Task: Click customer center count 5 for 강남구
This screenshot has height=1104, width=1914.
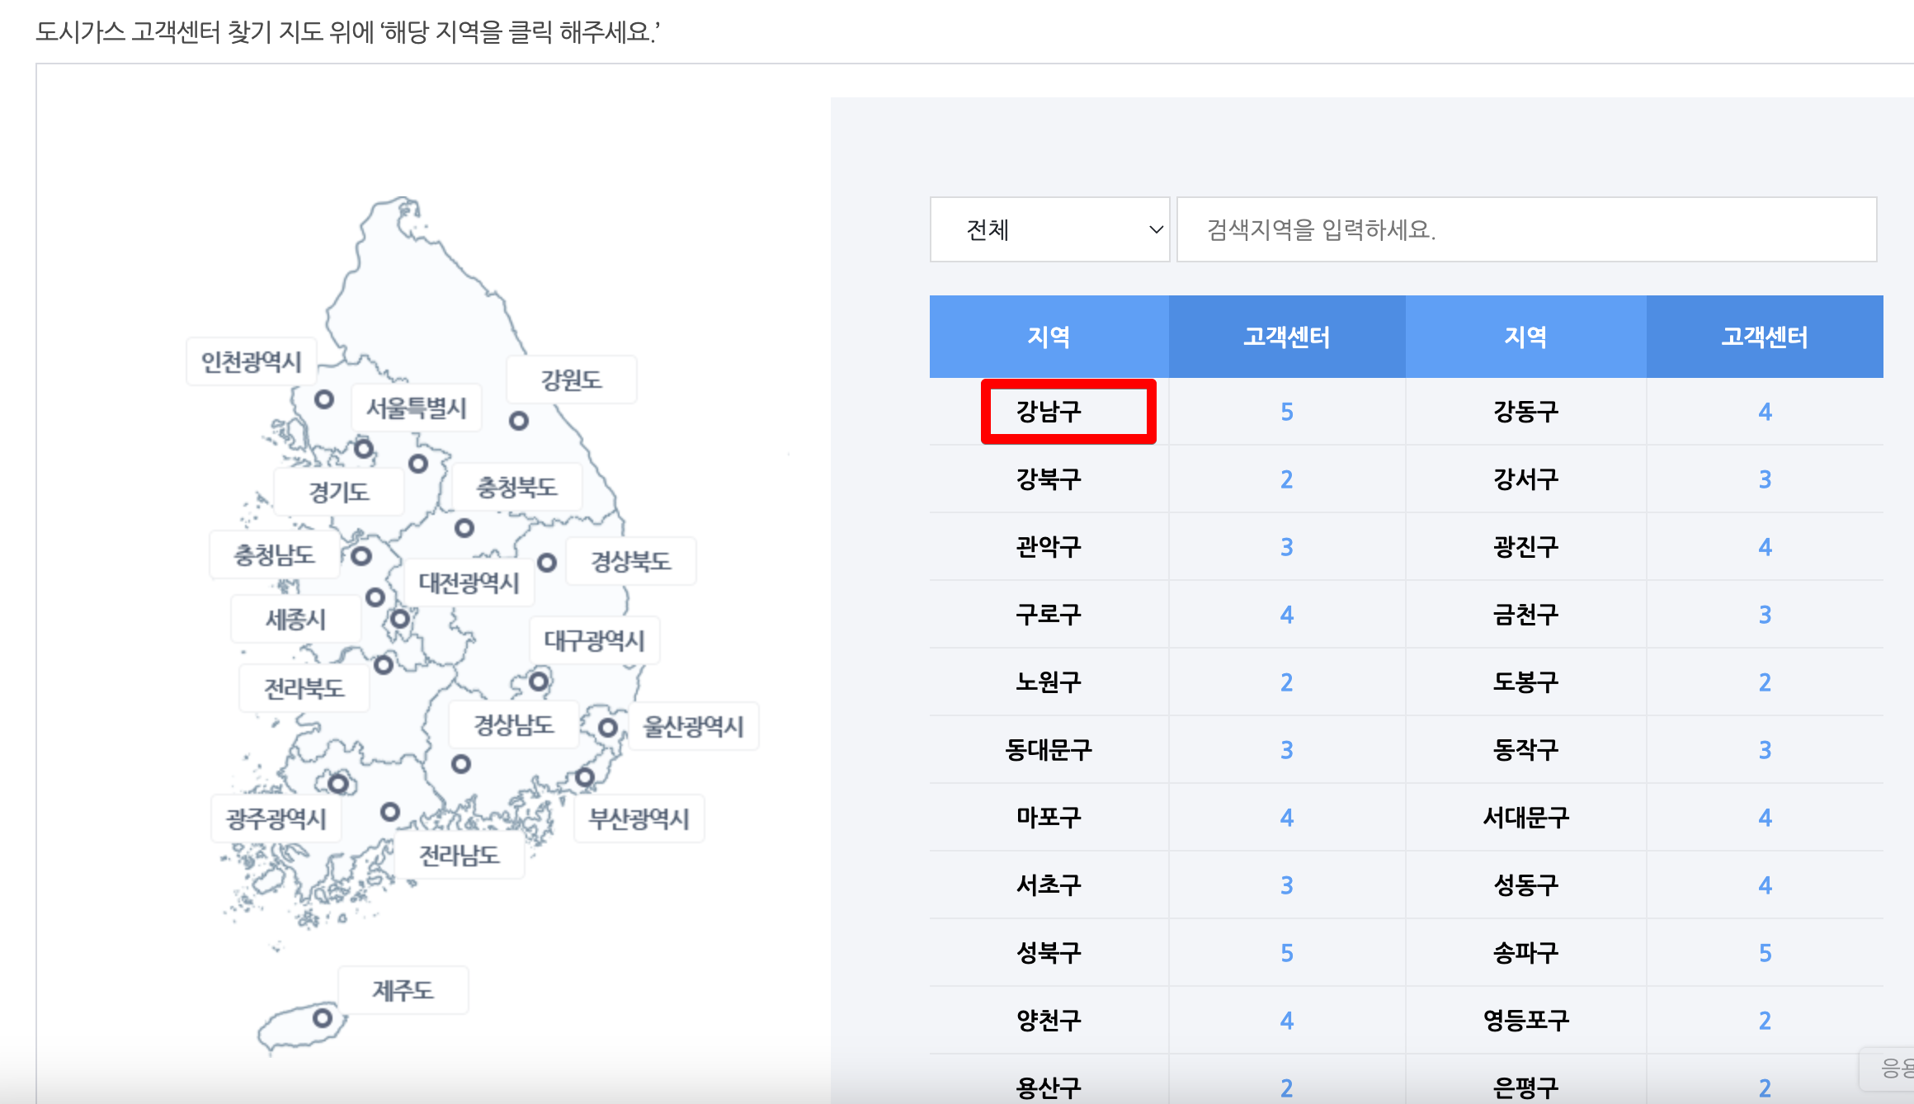Action: 1286,412
